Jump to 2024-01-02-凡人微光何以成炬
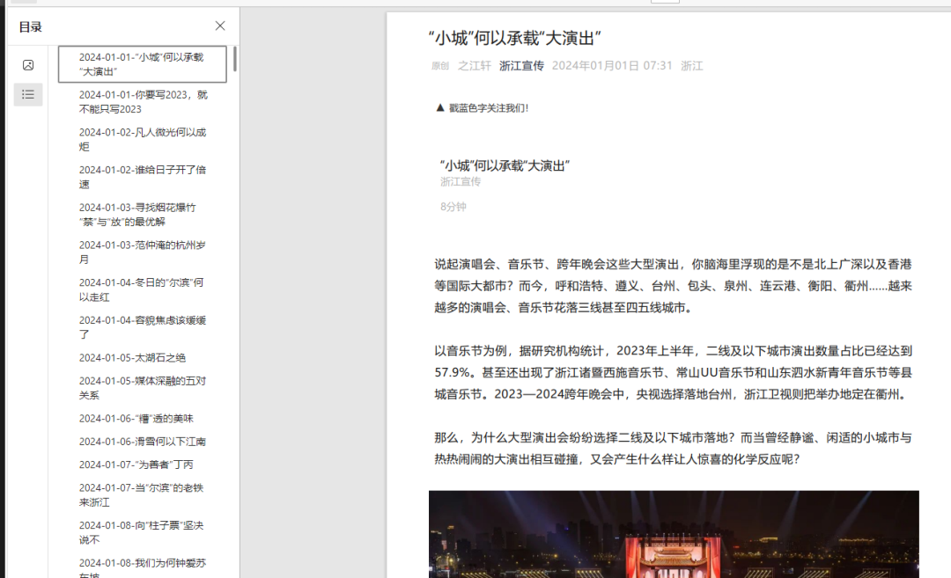 tap(143, 139)
